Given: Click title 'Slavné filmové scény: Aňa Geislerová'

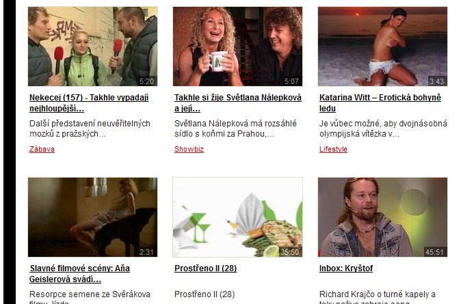Looking at the screenshot, I should (x=79, y=273).
